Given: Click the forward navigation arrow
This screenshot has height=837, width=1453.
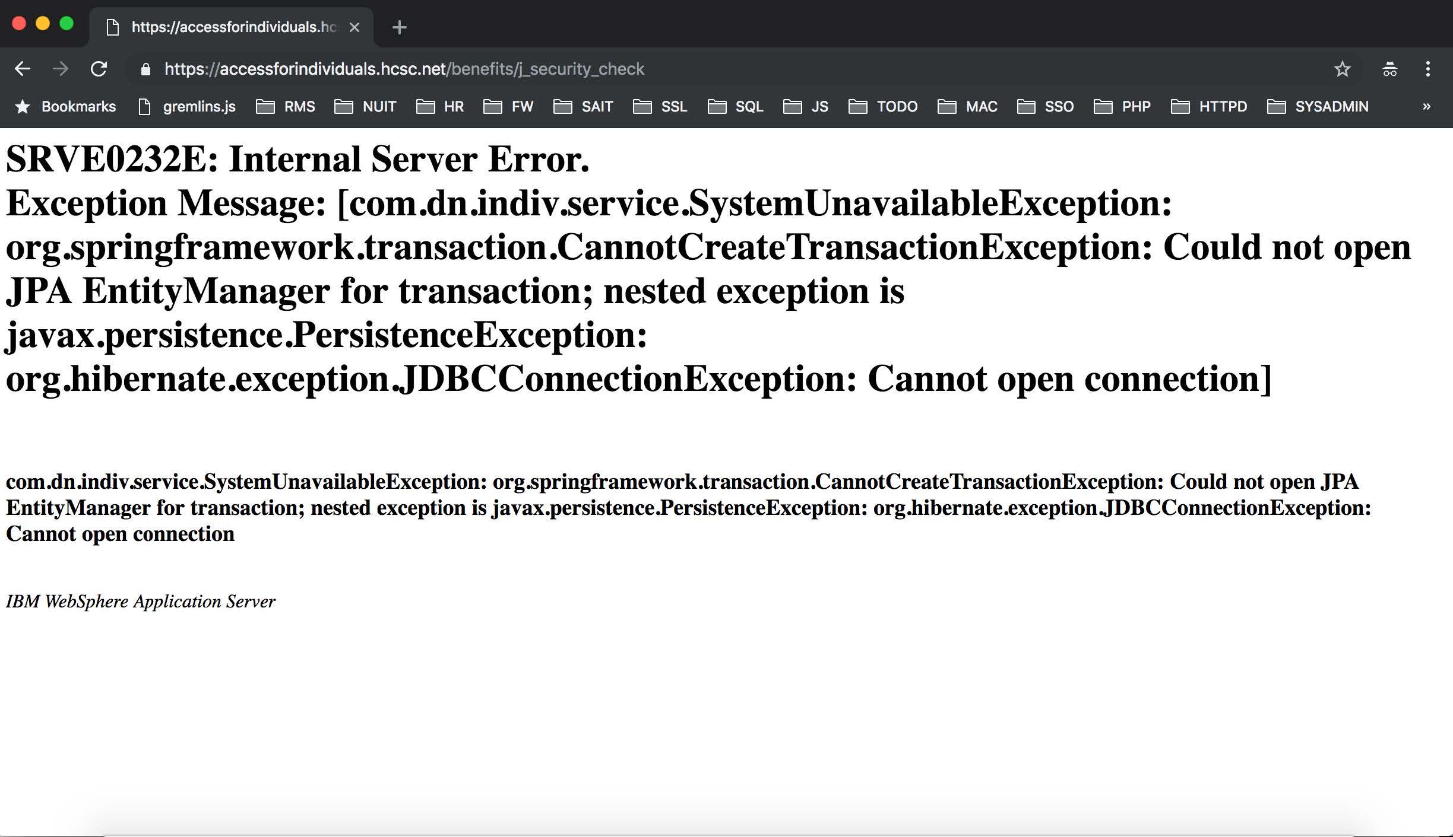Looking at the screenshot, I should [61, 69].
